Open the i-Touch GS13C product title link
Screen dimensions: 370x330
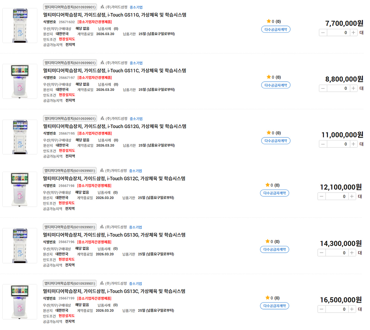(x=114, y=291)
